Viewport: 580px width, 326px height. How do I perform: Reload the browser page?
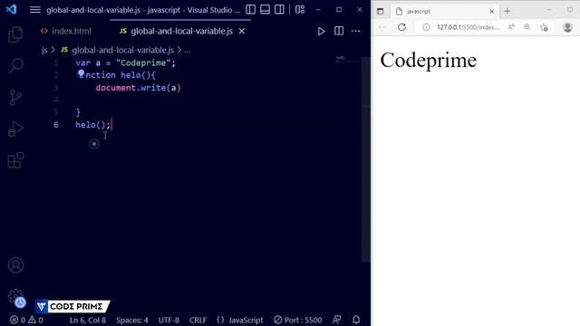click(401, 27)
